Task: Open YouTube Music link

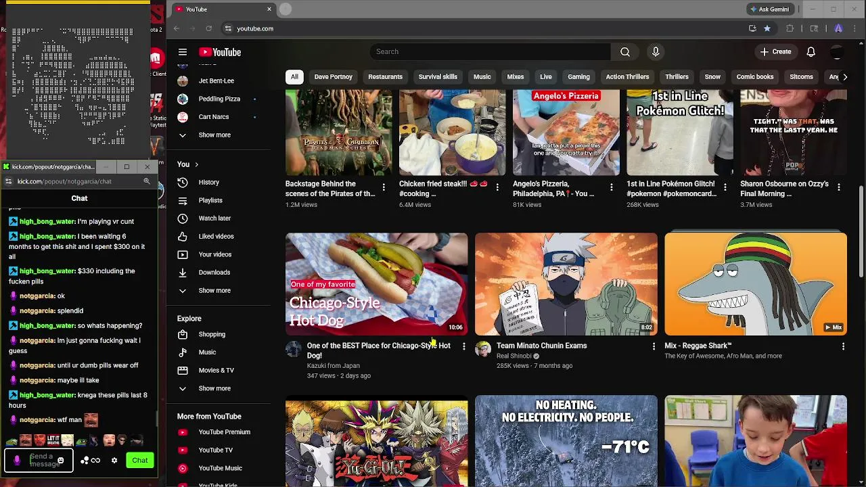Action: coord(220,468)
